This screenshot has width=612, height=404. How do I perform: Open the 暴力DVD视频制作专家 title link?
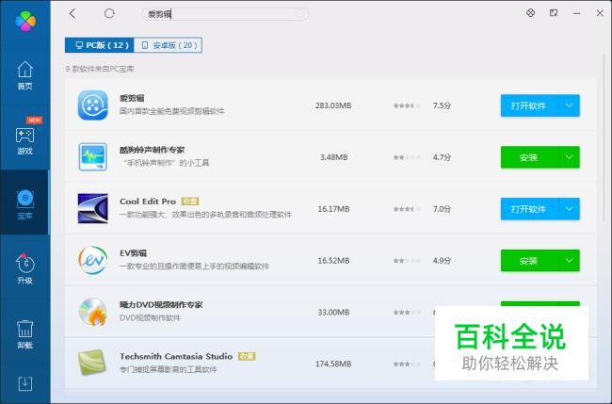[x=161, y=304]
